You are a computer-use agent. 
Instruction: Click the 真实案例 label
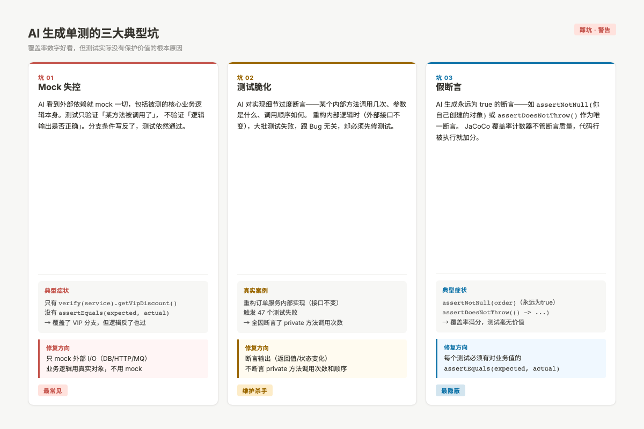point(255,291)
